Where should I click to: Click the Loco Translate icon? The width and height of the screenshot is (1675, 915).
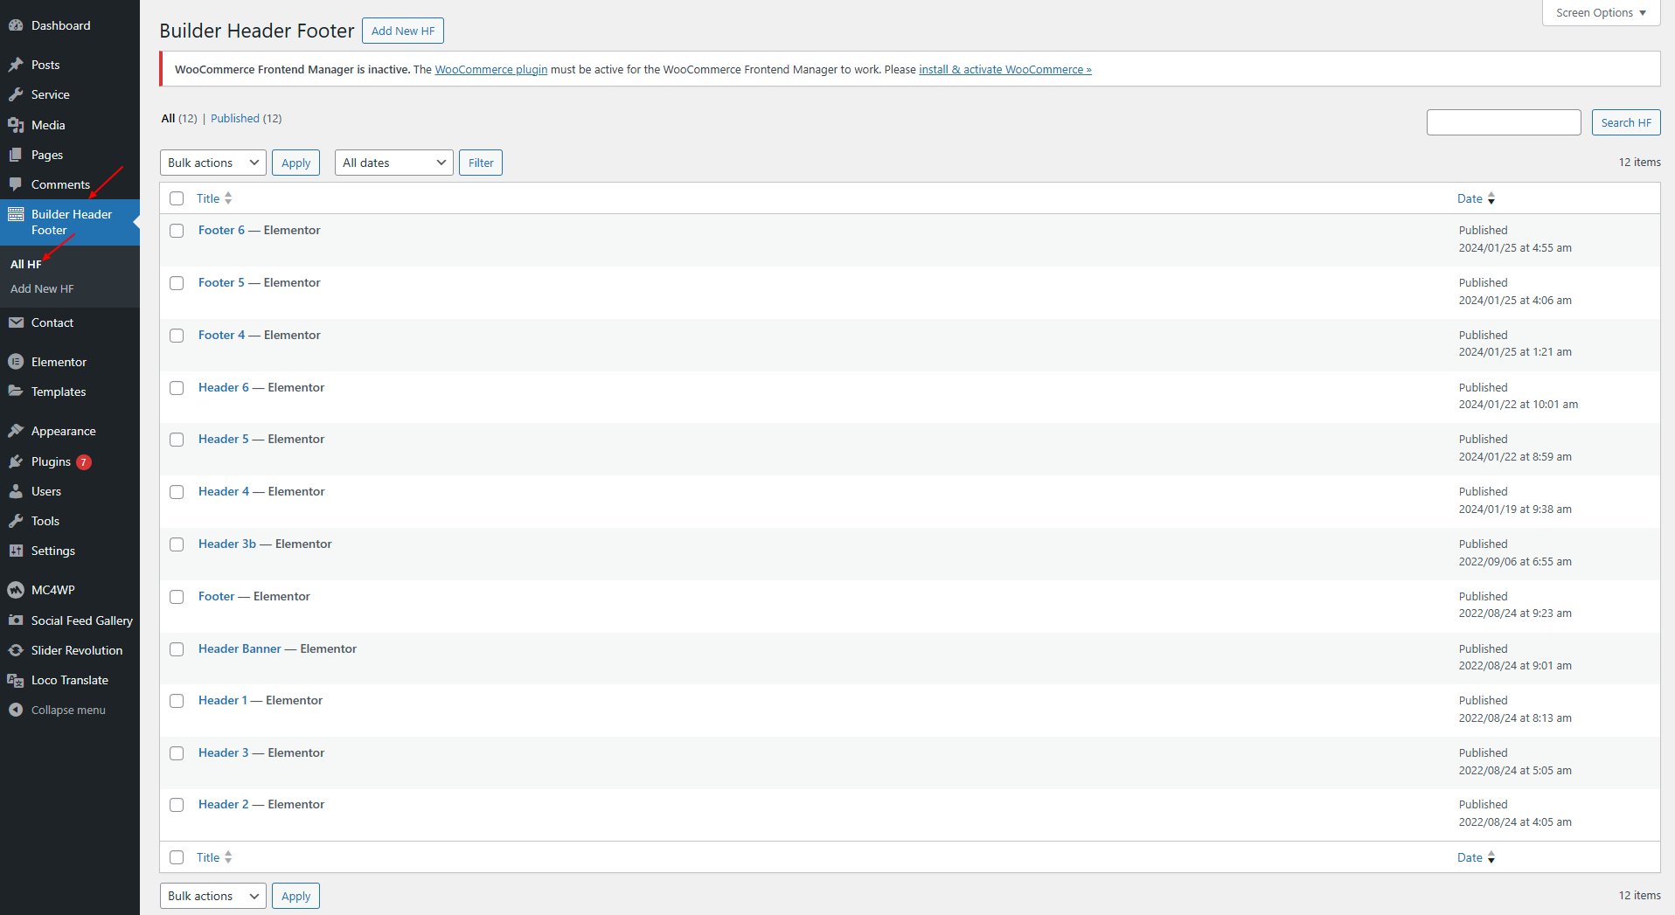(16, 680)
